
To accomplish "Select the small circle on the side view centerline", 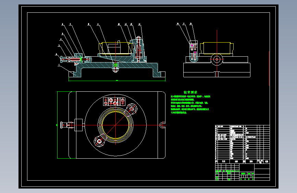I will [x=217, y=59].
